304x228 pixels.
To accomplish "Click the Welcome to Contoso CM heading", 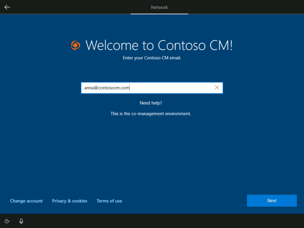I will point(159,45).
